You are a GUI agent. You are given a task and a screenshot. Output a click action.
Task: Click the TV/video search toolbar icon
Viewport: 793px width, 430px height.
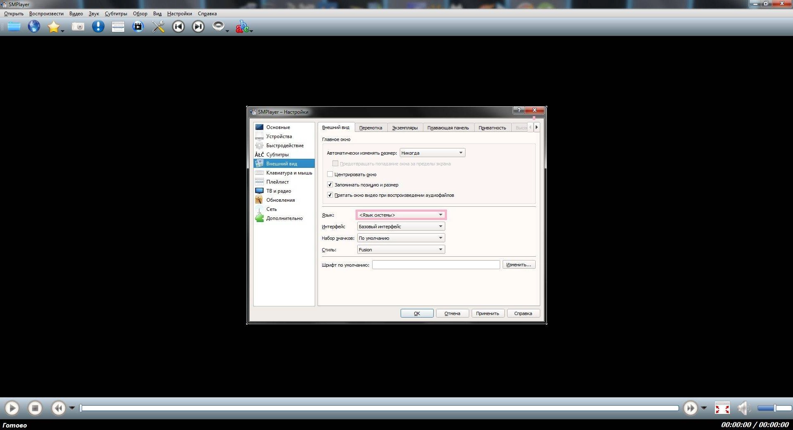[x=138, y=27]
